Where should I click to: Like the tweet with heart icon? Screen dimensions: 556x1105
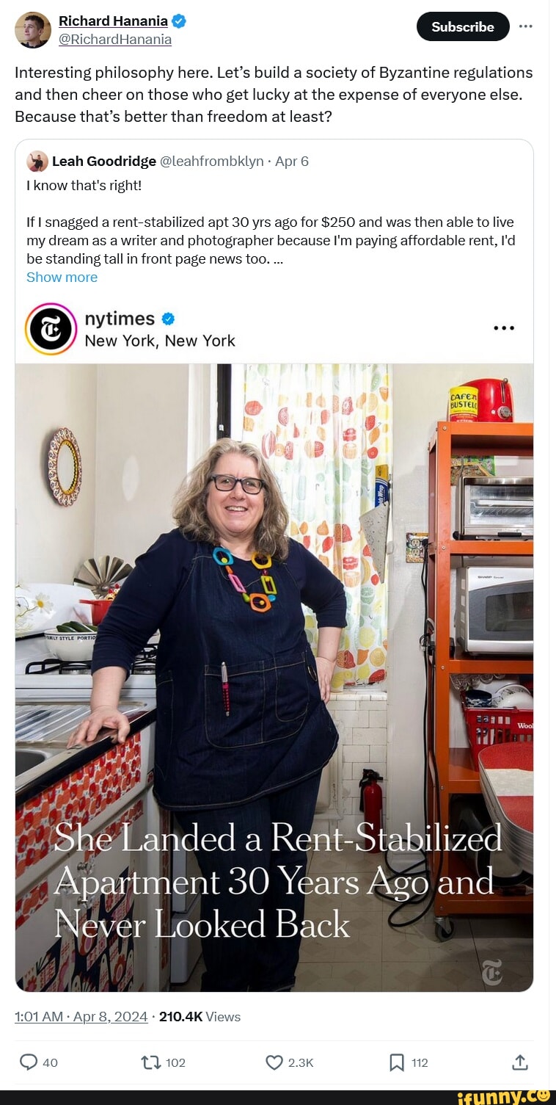point(274,1062)
